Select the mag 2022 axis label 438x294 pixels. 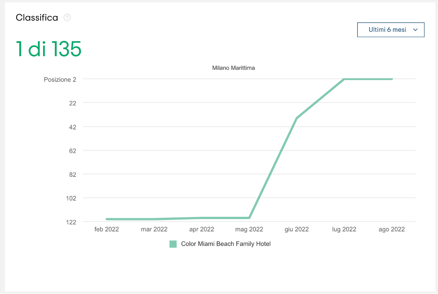pyautogui.click(x=249, y=229)
